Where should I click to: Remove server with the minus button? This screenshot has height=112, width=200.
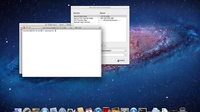click(105, 45)
